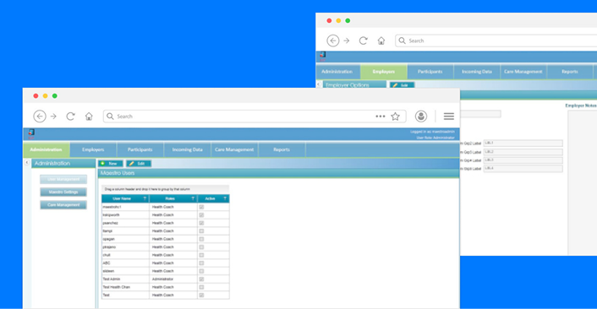This screenshot has width=597, height=309.
Task: Click the Maestro app logo in rear window
Action: tap(322, 56)
